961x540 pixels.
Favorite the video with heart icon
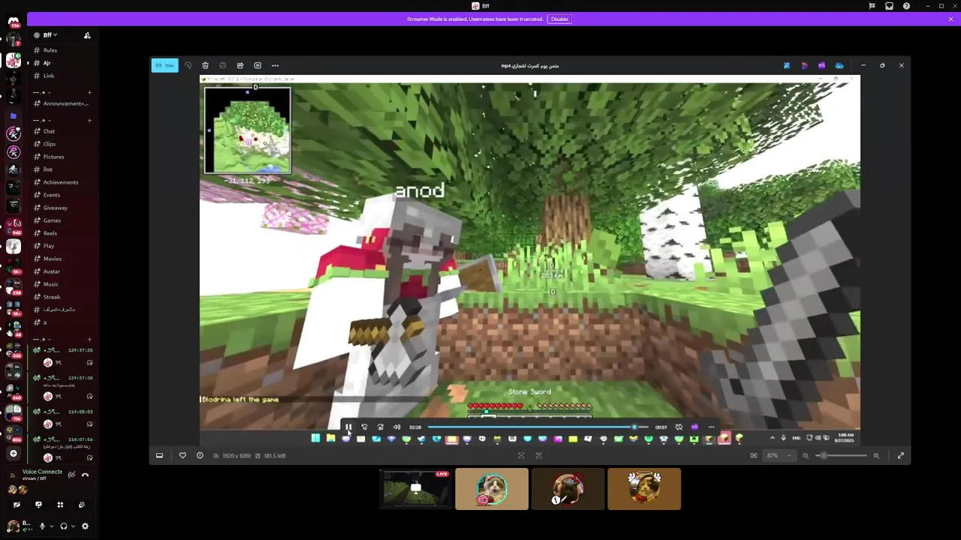click(182, 455)
